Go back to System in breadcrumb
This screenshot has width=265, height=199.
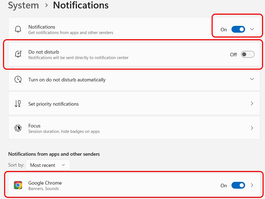pyautogui.click(x=23, y=5)
